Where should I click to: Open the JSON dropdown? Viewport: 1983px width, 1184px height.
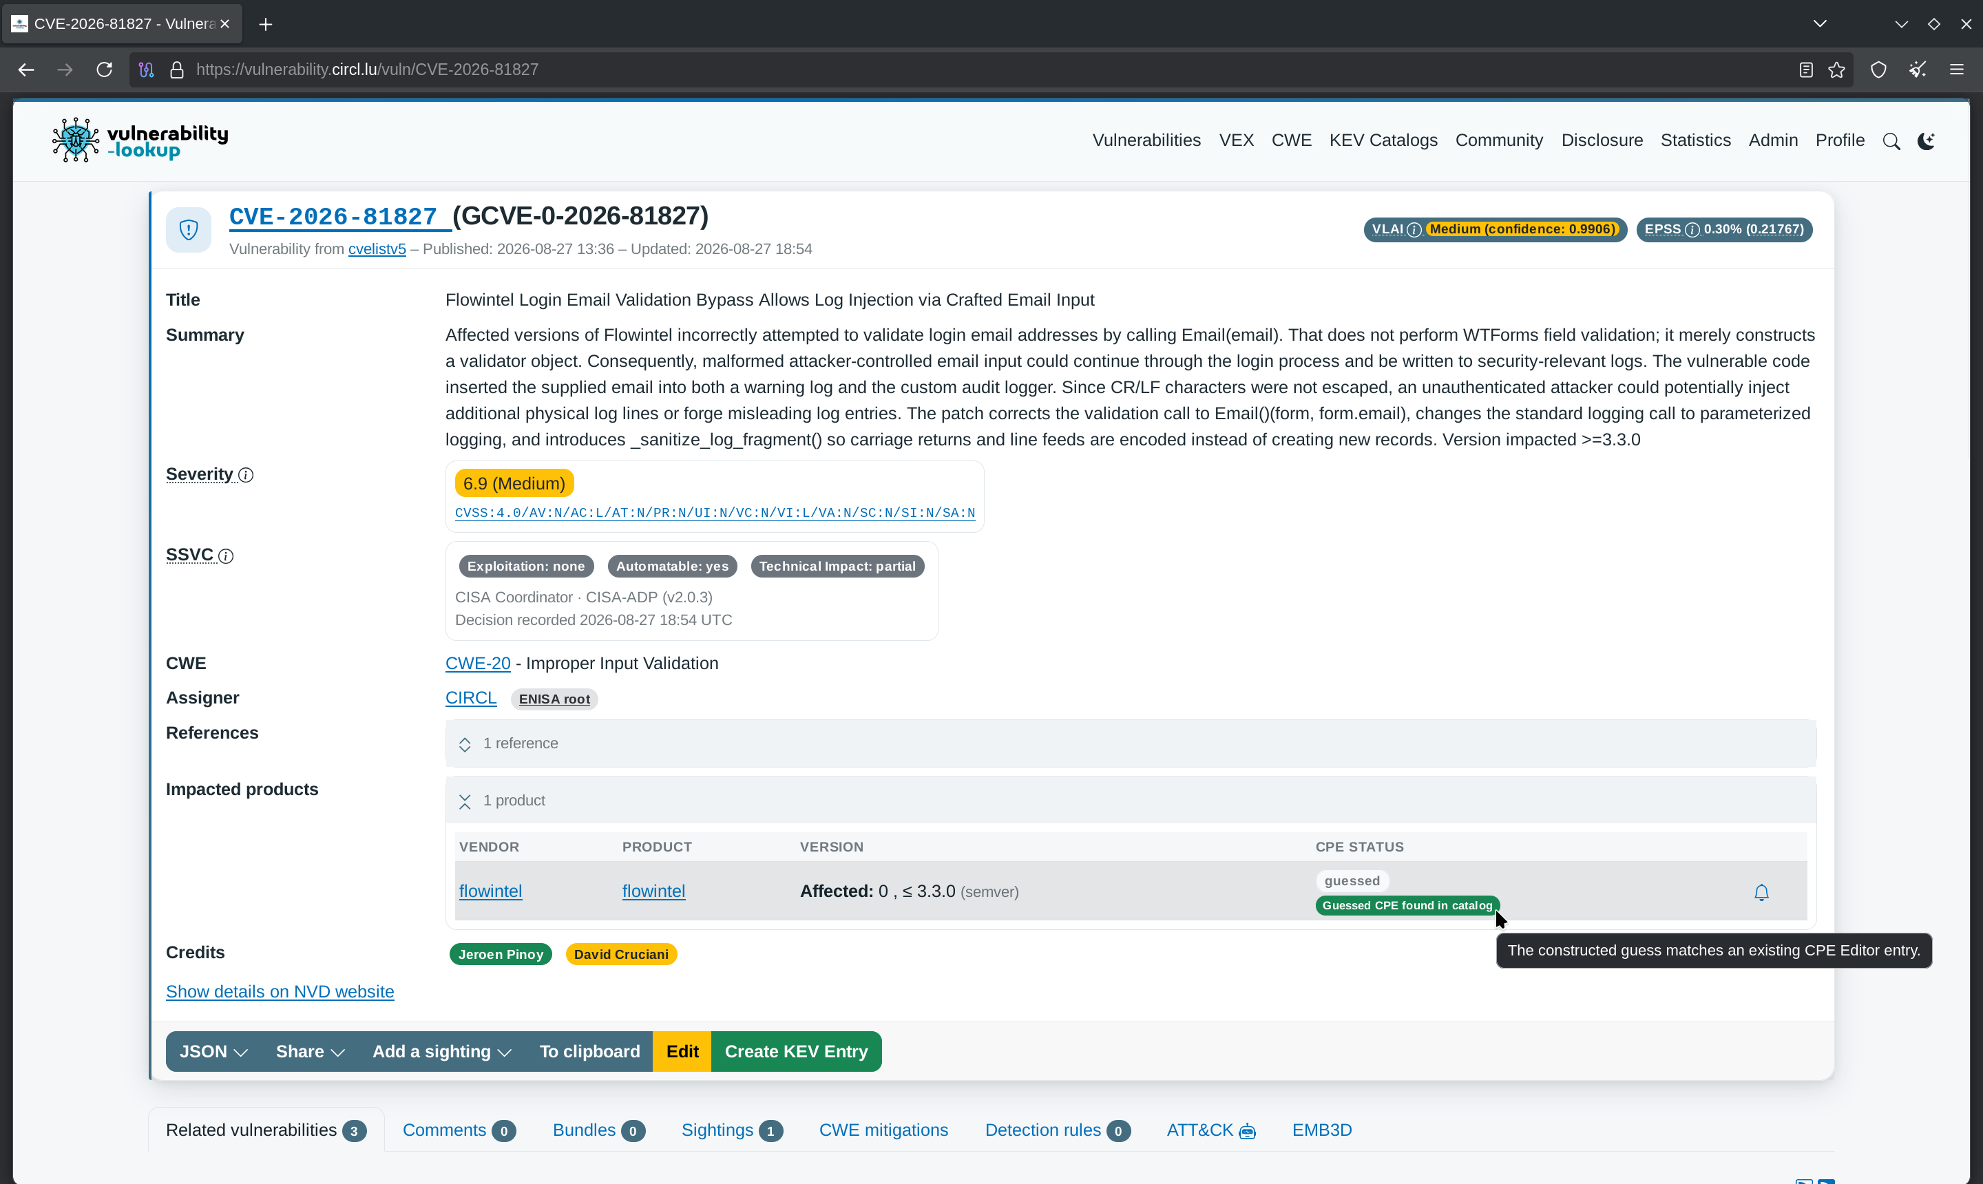pyautogui.click(x=214, y=1053)
